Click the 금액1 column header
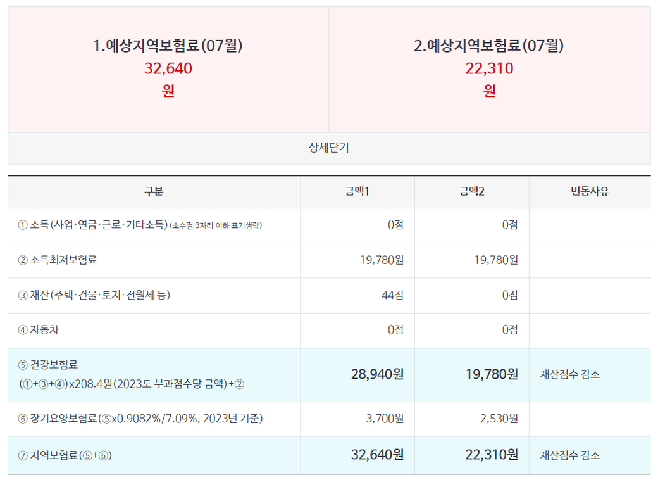658x482 pixels. (357, 192)
